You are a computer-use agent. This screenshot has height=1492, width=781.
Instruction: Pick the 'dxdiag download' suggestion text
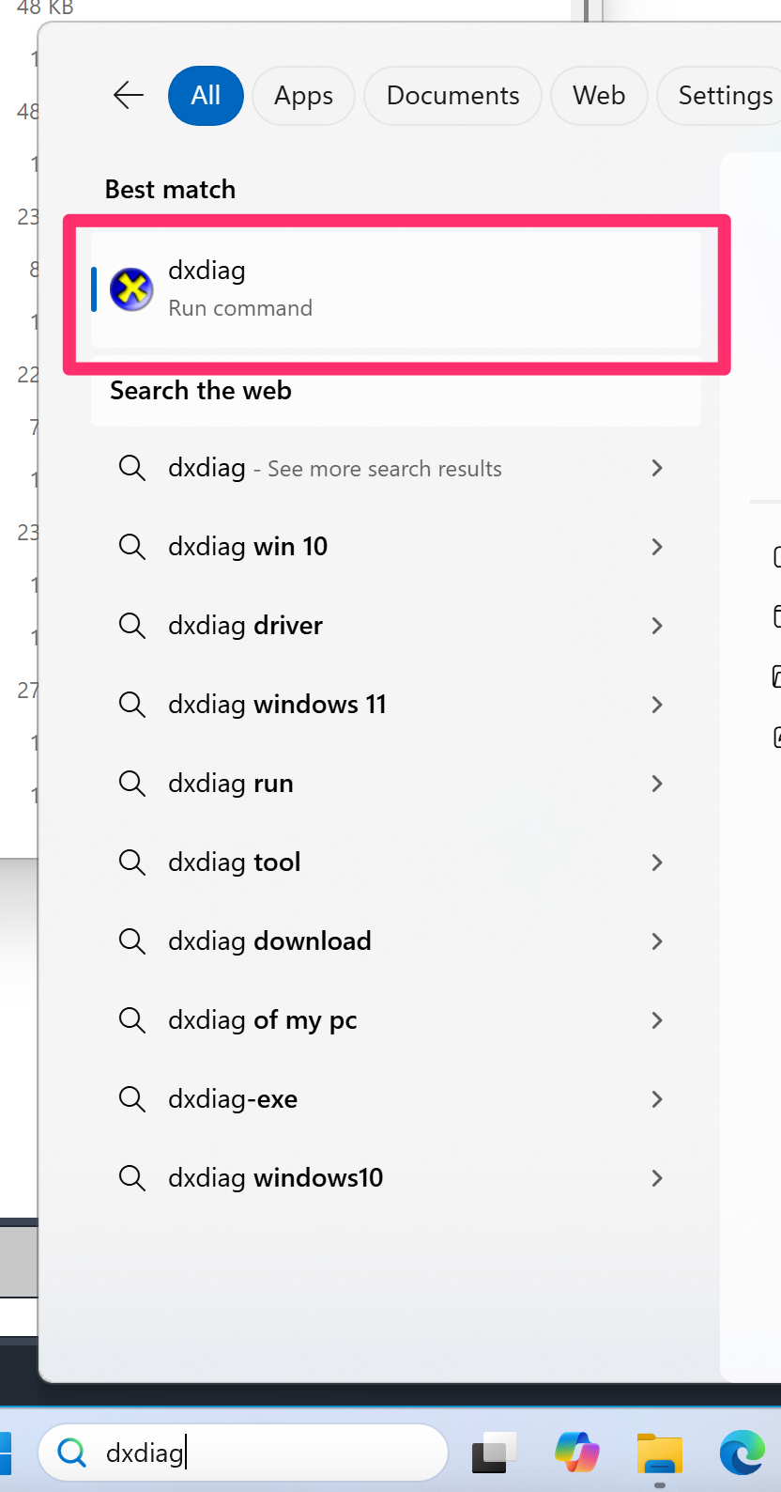269,941
